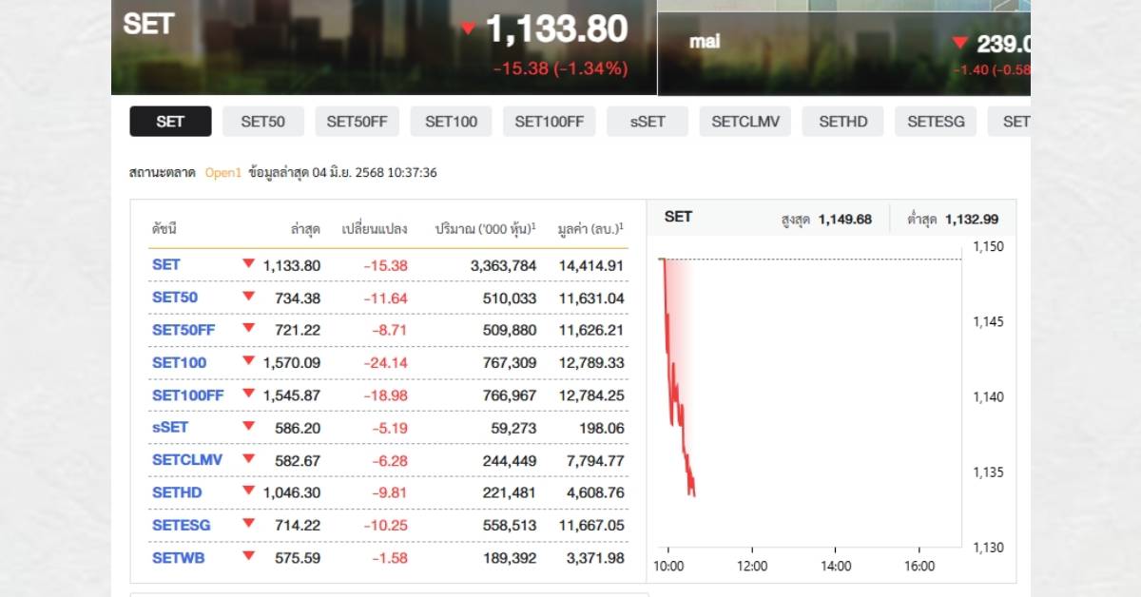Choose the sSET tab
Screen dimensions: 1141x597
pyautogui.click(x=648, y=122)
